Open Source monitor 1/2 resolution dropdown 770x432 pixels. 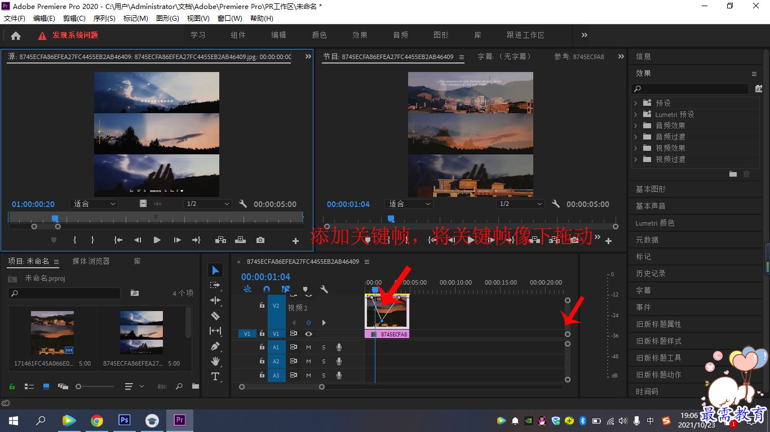click(207, 204)
